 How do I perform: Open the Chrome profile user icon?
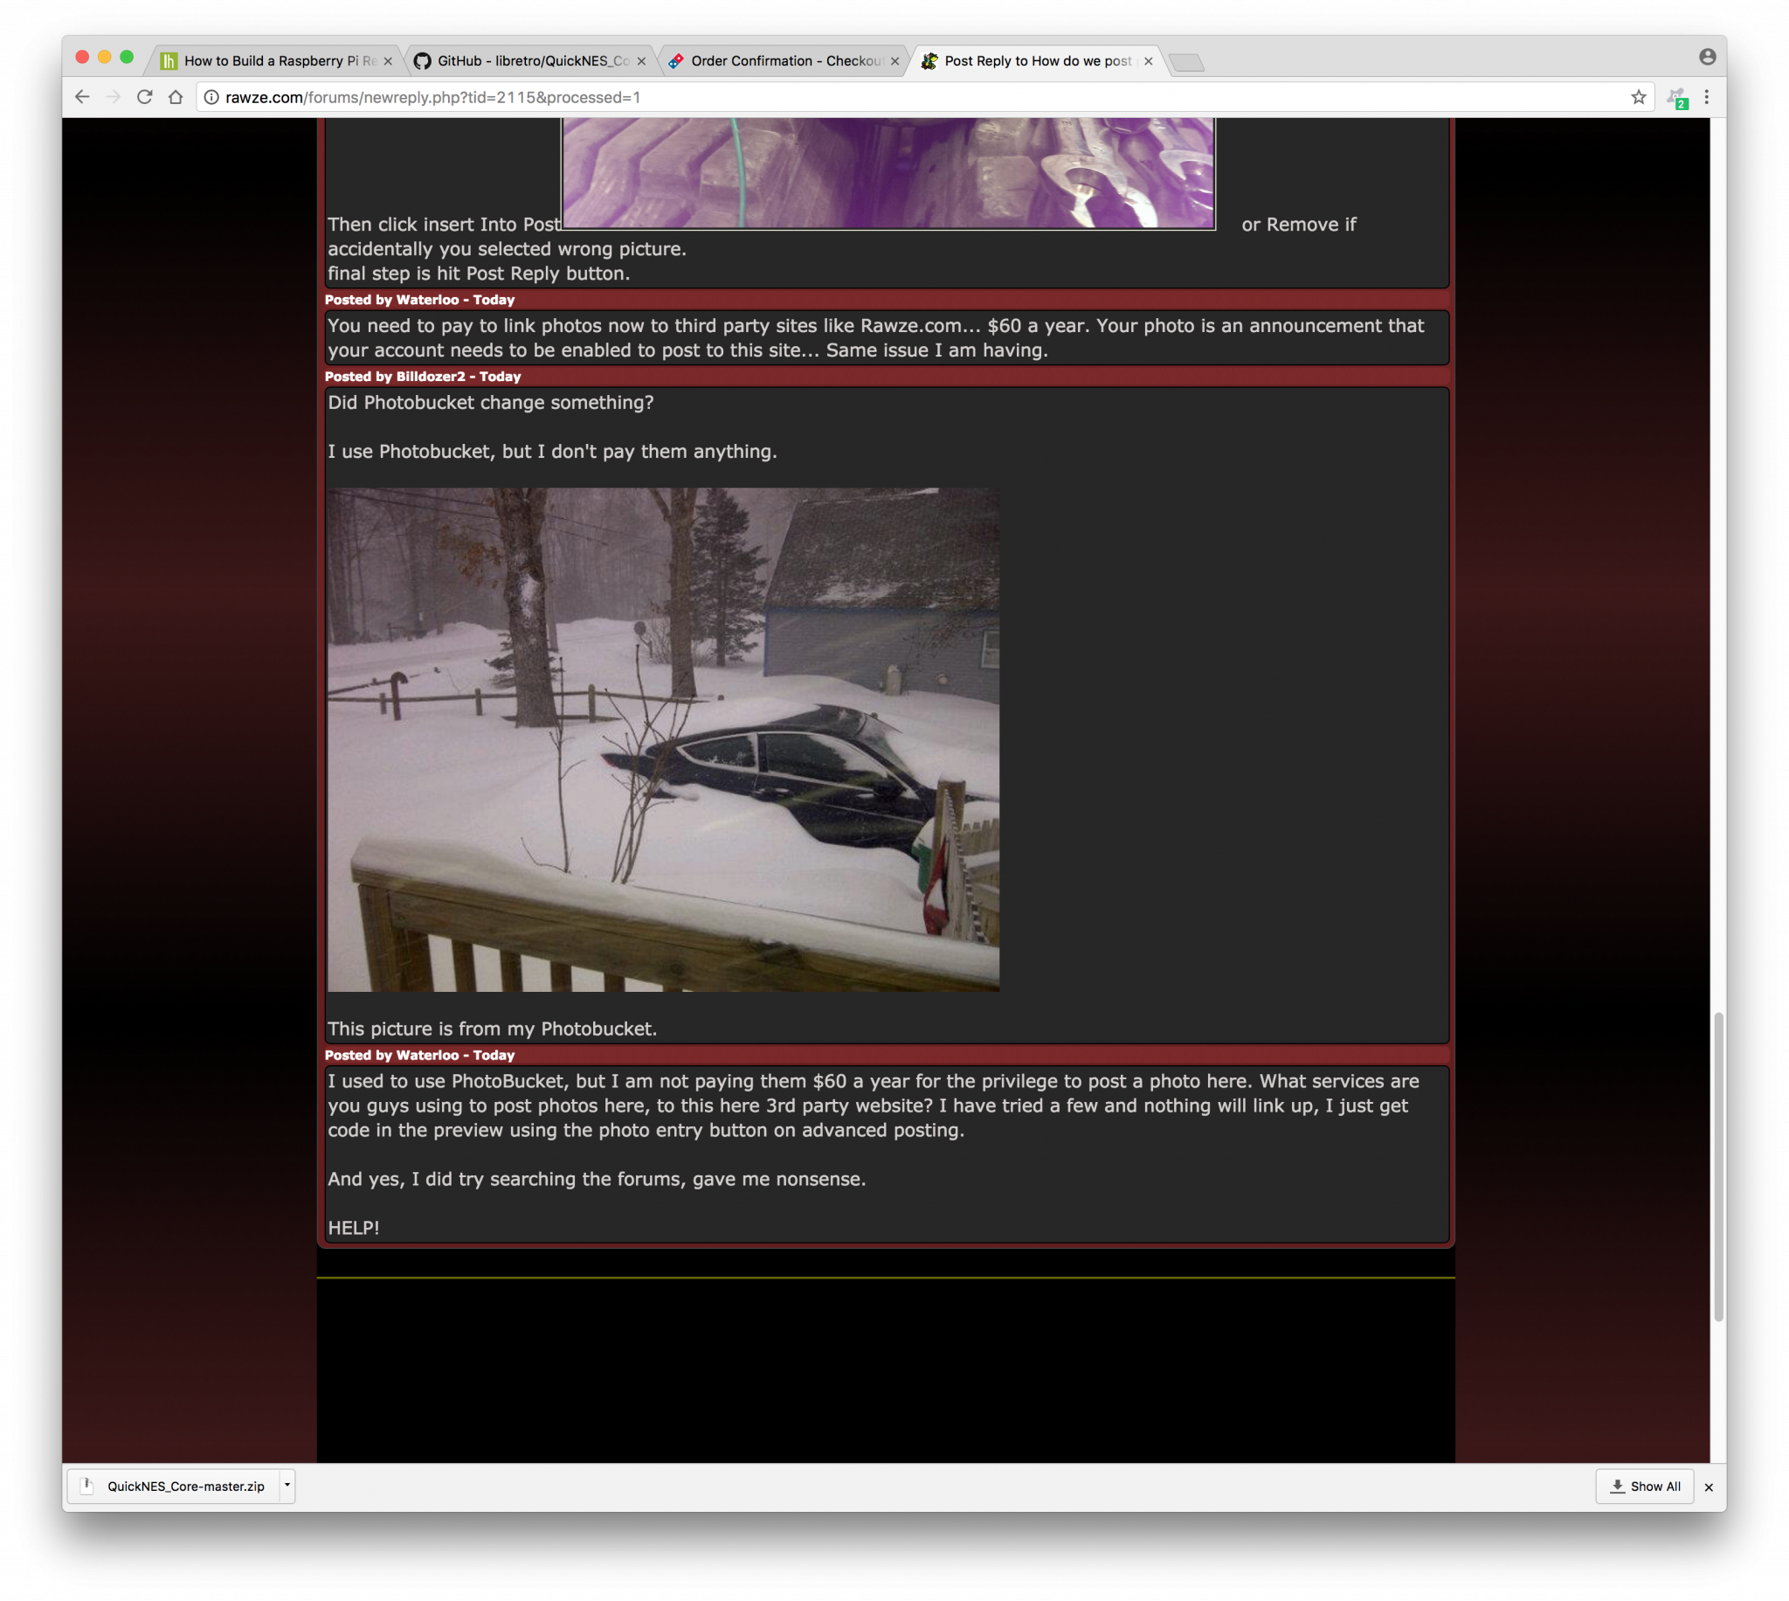click(1706, 57)
